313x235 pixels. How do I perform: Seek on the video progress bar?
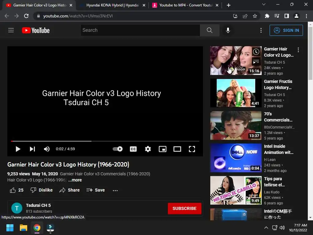coord(105,141)
